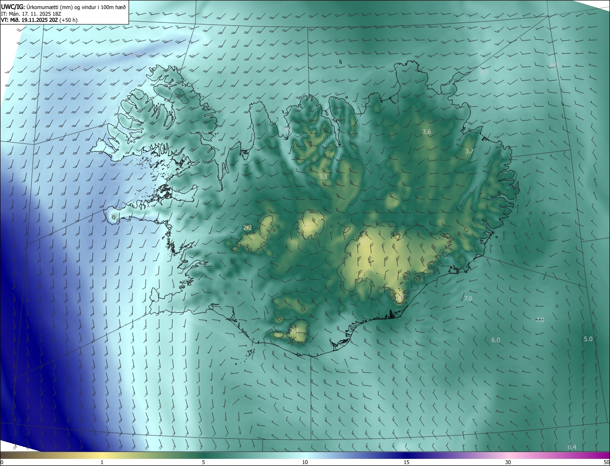This screenshot has width=610, height=466.
Task: Click the colour scale tick label '50'
Action: tap(606, 463)
